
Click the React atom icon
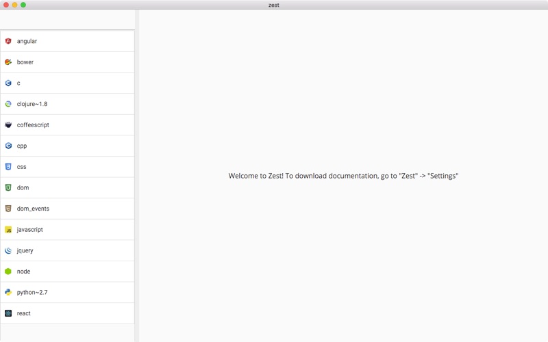pos(8,313)
